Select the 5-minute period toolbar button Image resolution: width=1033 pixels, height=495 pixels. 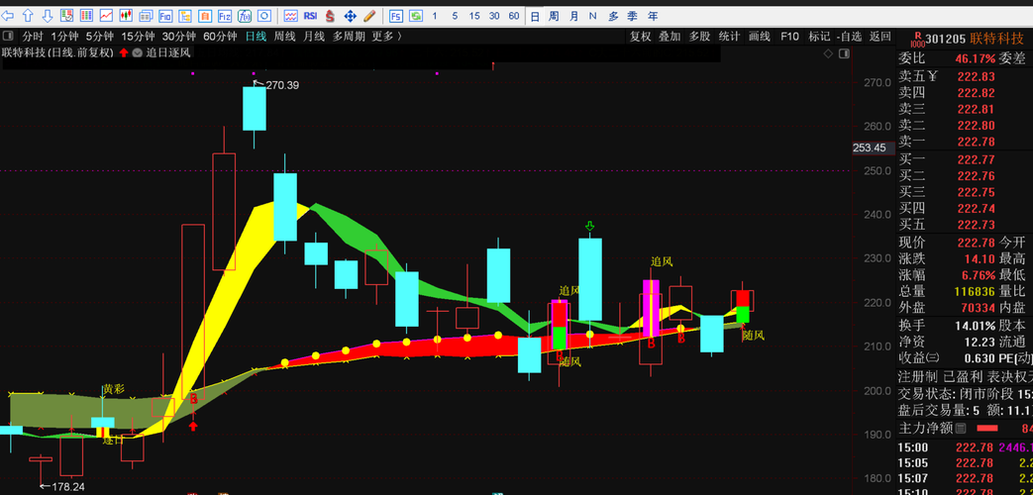[455, 16]
